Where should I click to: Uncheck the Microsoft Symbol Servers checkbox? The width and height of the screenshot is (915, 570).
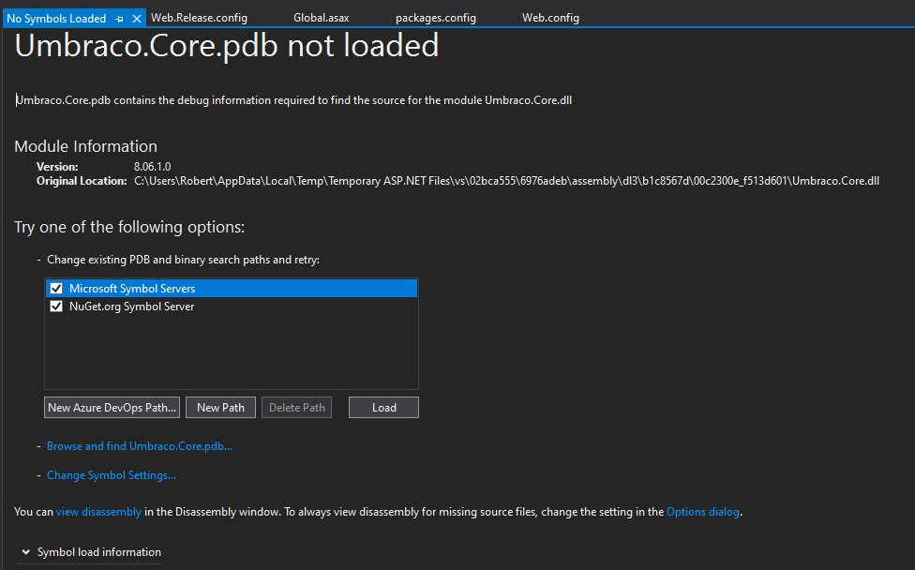pyautogui.click(x=56, y=288)
